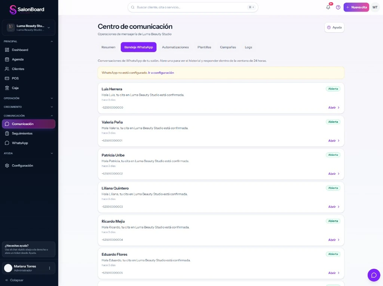Click the Configuración gear icon
Viewport: 383px width, 286px height.
coord(7,166)
